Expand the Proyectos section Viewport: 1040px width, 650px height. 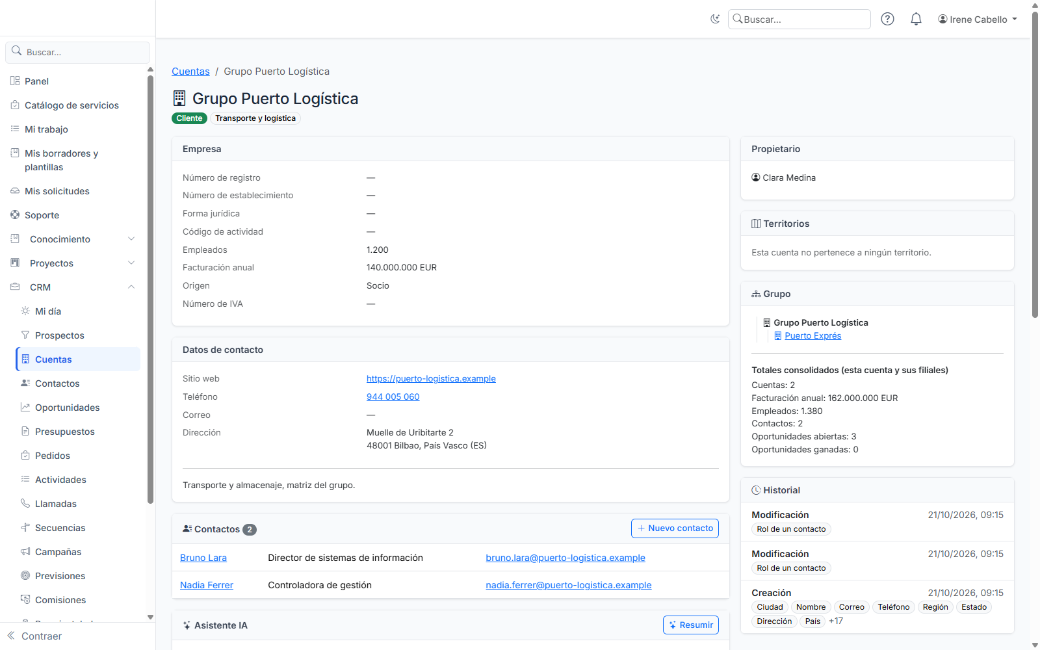point(73,263)
